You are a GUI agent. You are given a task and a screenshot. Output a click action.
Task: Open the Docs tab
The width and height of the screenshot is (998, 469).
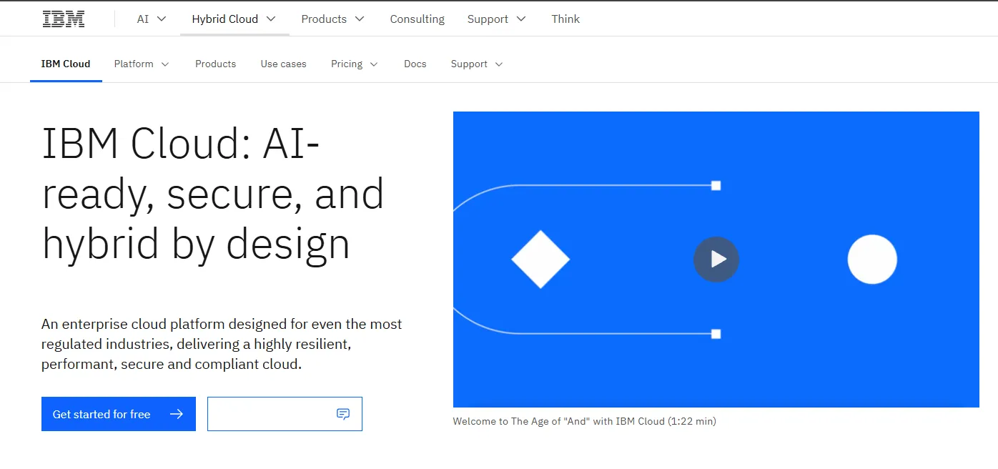click(415, 64)
